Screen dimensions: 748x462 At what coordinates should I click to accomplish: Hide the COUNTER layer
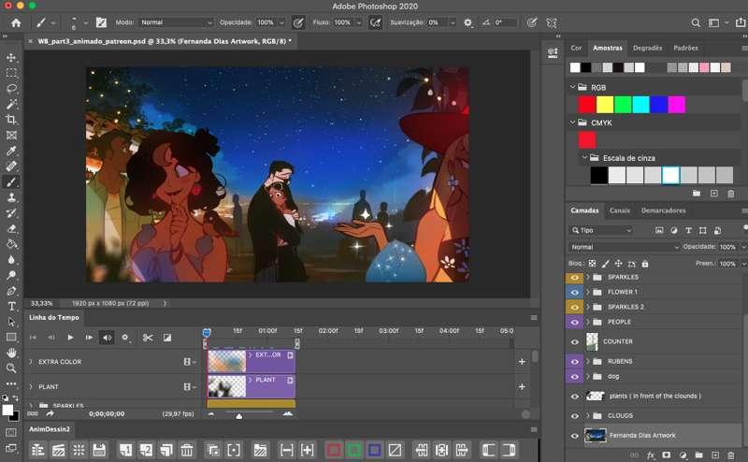tap(574, 341)
